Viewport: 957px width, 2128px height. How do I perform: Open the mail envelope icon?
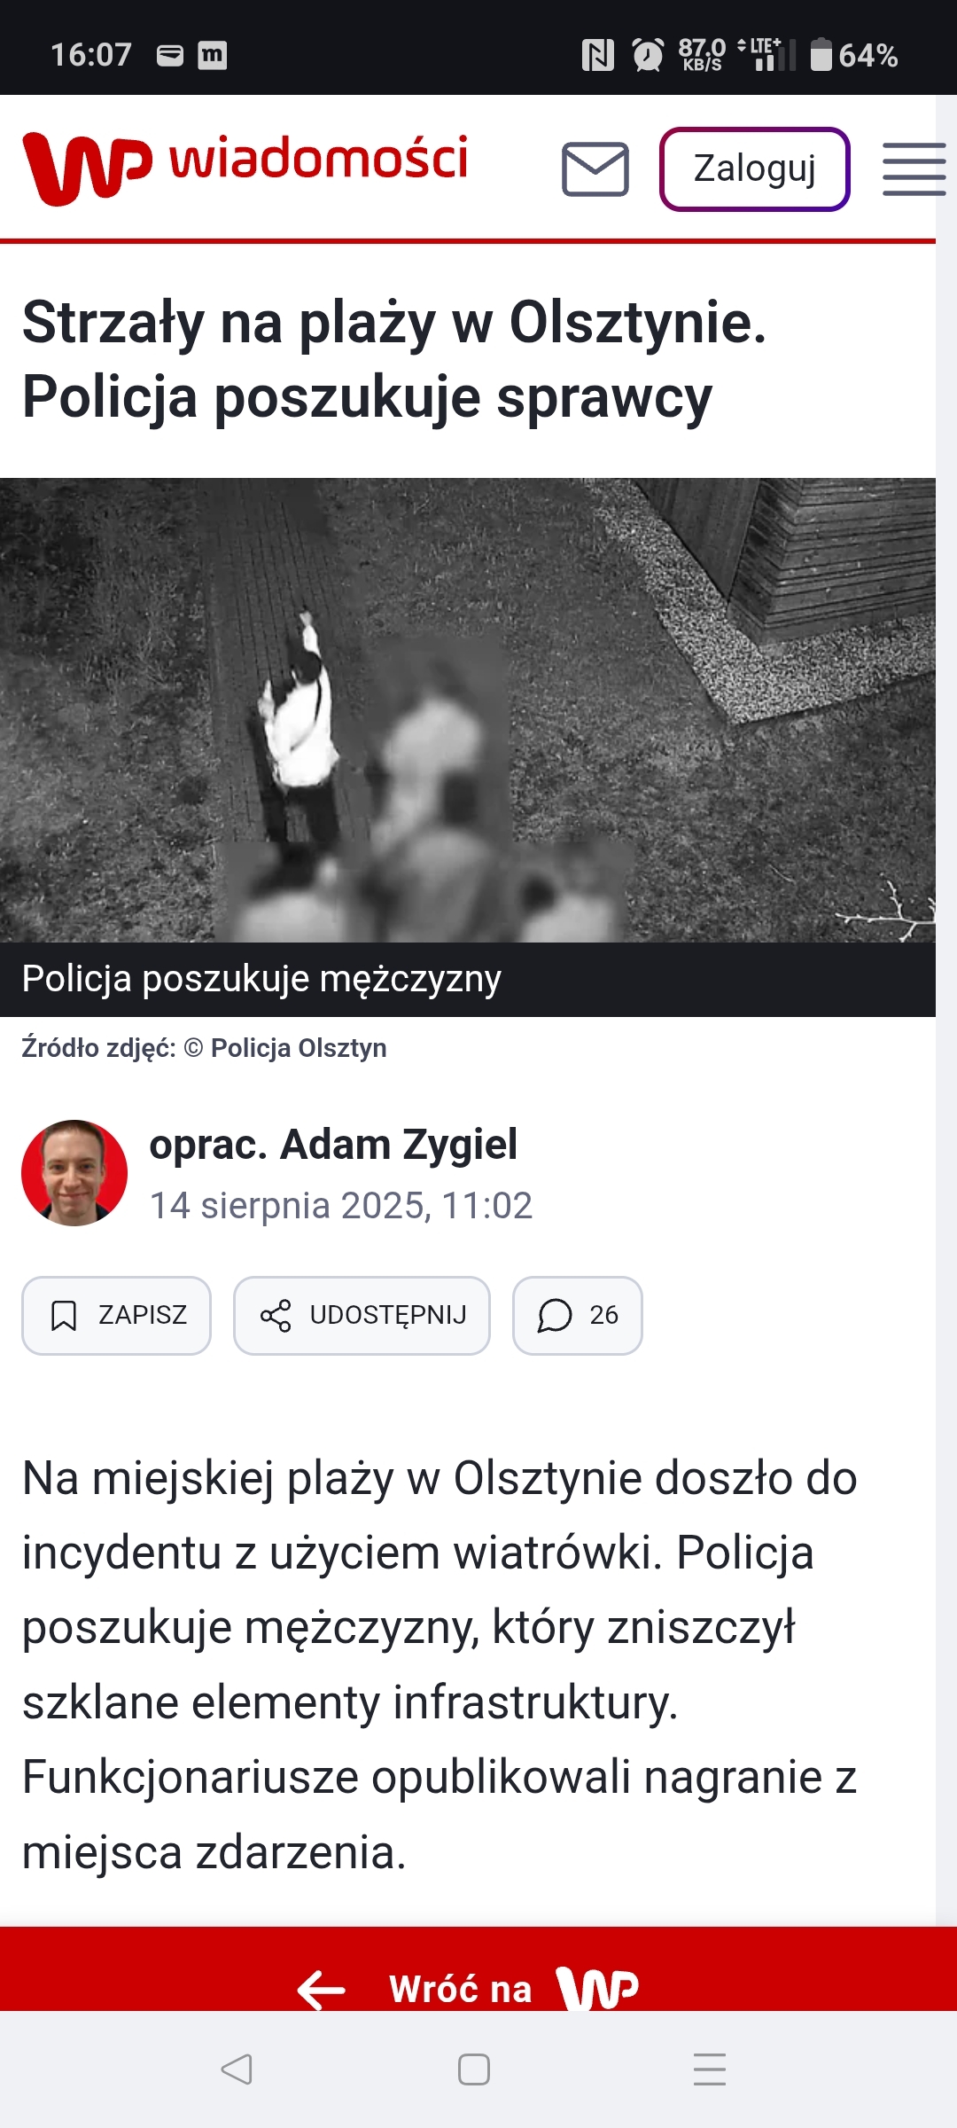[x=595, y=168]
